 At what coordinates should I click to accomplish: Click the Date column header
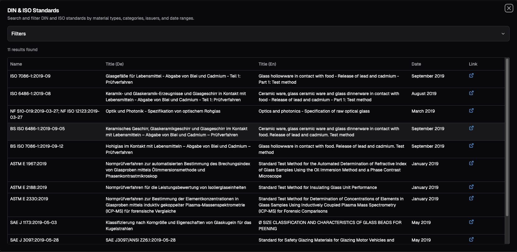(416, 64)
